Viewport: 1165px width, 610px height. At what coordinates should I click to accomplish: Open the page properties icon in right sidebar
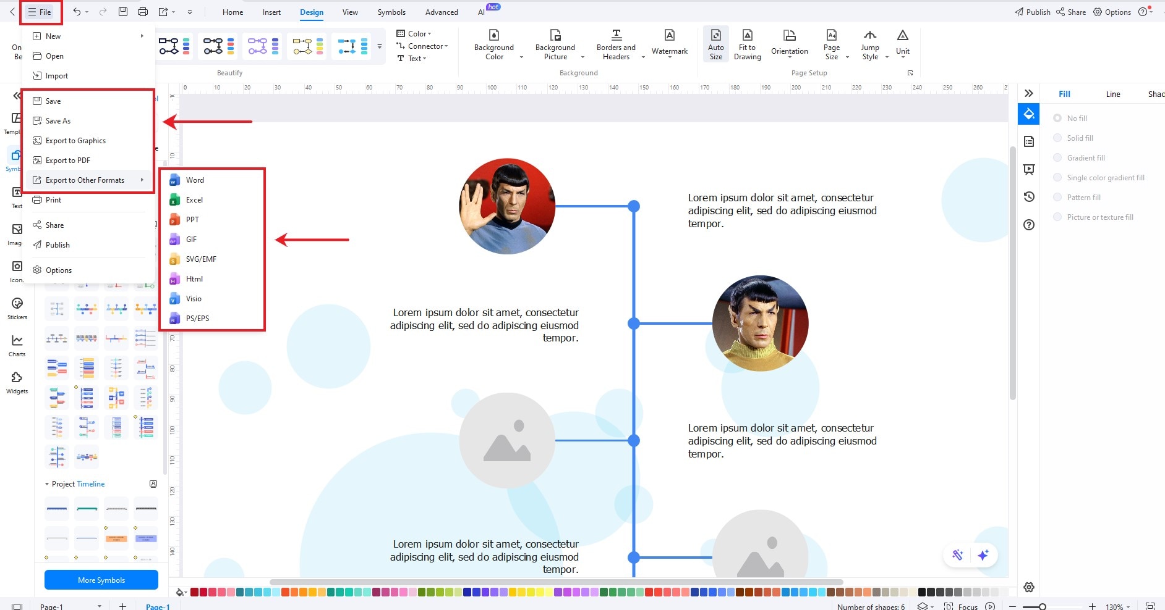1029,142
